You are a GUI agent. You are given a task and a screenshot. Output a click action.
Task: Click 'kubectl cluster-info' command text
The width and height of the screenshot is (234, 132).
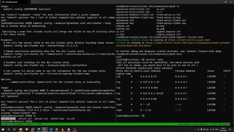190,37
